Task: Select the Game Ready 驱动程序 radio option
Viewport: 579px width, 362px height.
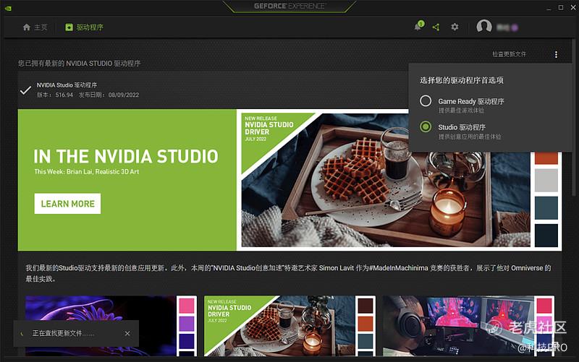Action: tap(426, 100)
